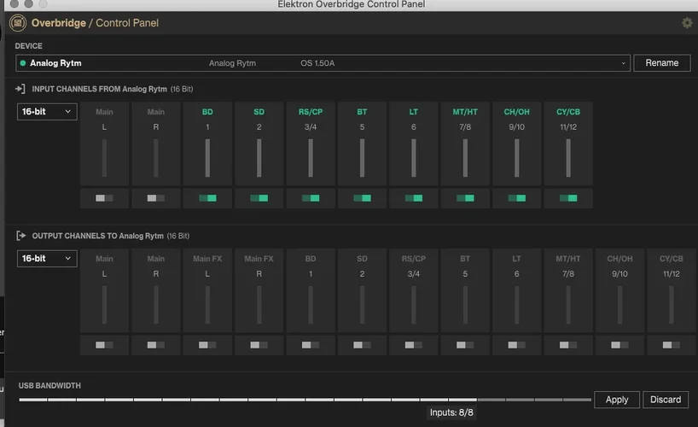Viewport: 698px width, 427px height.
Task: Click the Discard button
Action: point(666,400)
